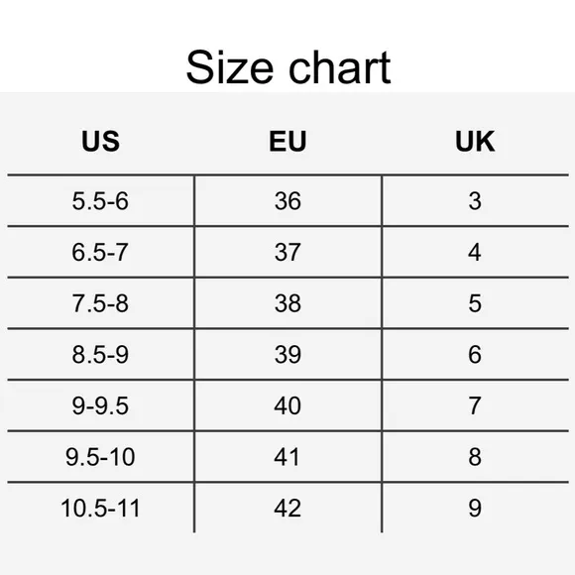Click the UK size 3 cell
The image size is (575, 575).
pos(475,201)
